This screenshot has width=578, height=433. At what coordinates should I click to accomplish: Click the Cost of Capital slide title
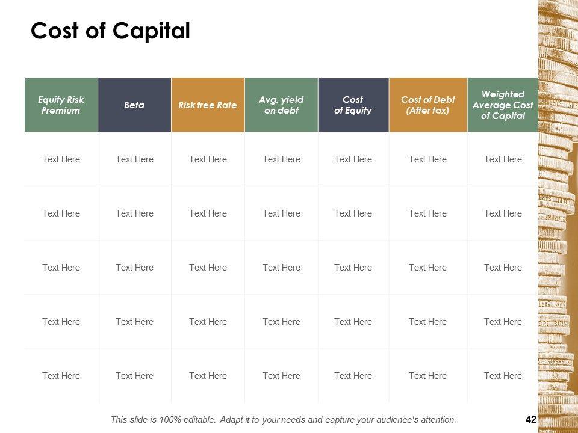point(110,31)
